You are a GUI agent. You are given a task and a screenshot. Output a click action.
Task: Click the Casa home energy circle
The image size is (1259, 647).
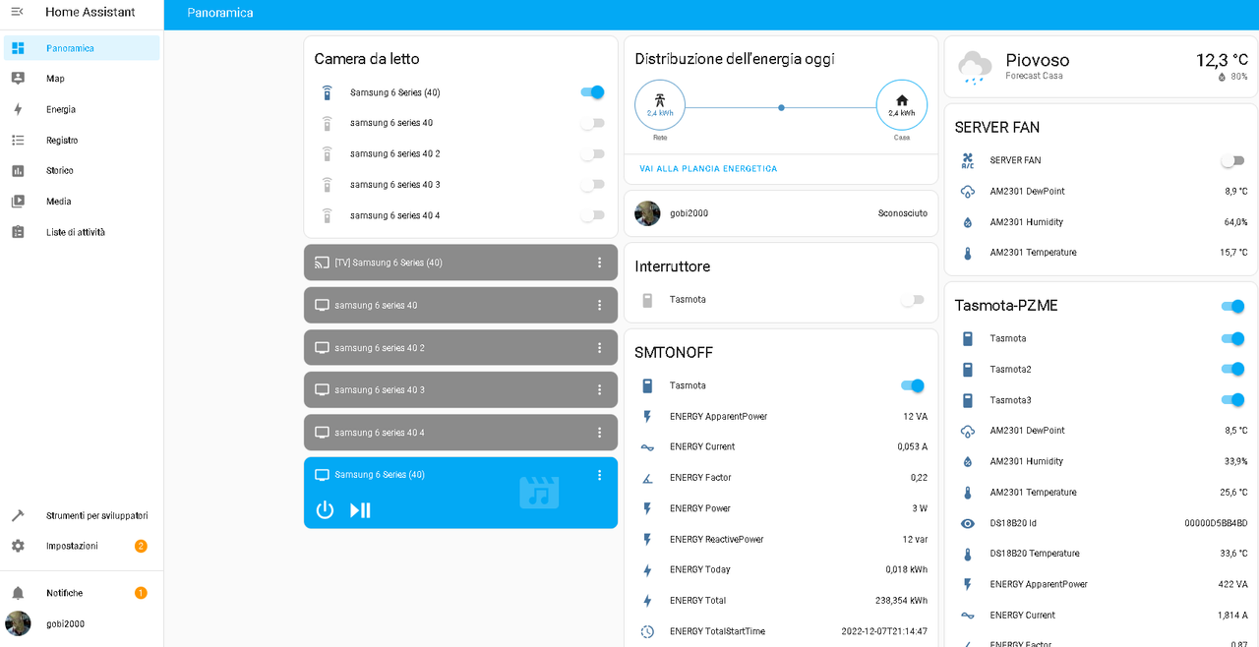tap(902, 105)
